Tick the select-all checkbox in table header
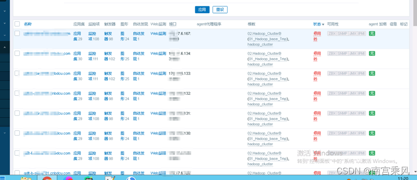The image size is (417, 180). click(17, 24)
